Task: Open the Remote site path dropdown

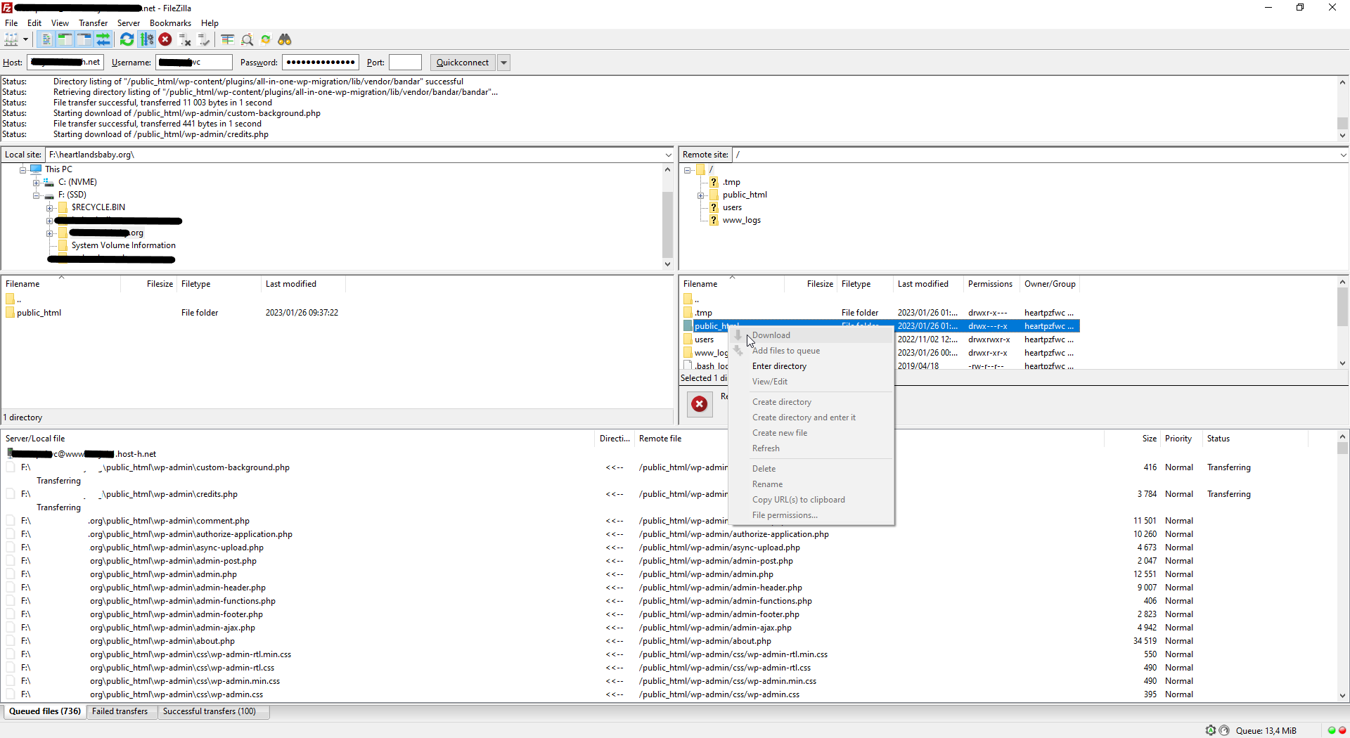Action: point(1343,155)
